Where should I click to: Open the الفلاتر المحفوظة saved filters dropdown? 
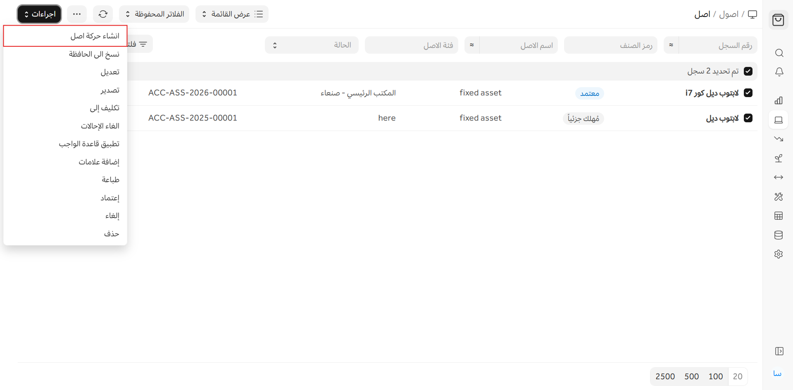(x=154, y=14)
